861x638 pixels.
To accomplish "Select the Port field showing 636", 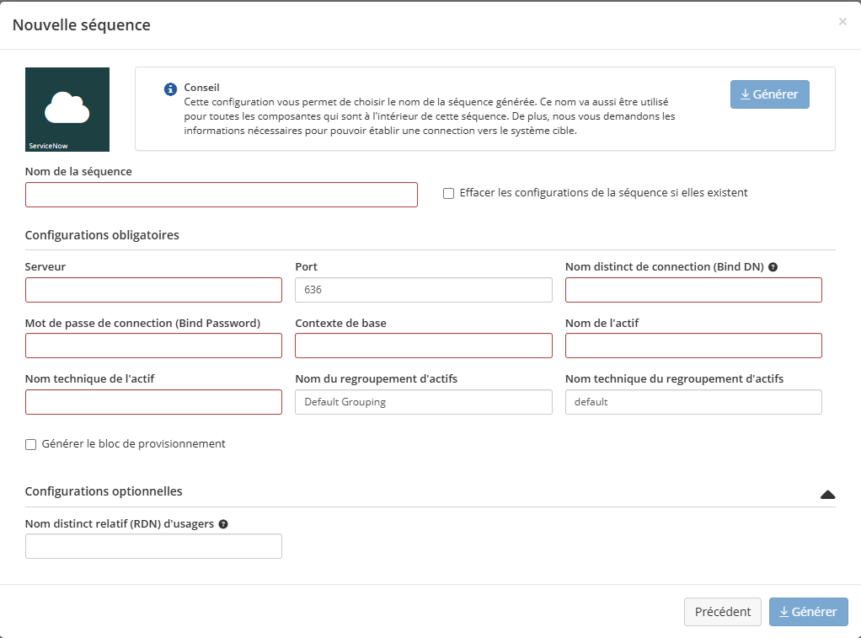I will tap(423, 289).
